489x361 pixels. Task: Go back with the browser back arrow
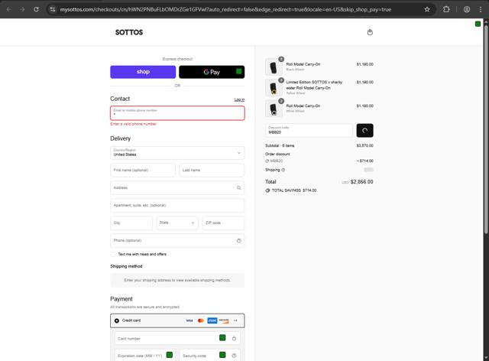click(8, 9)
